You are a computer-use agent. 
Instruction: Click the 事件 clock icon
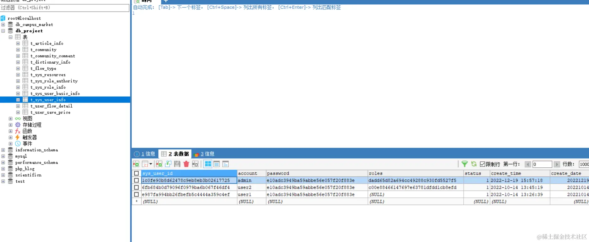pos(18,144)
